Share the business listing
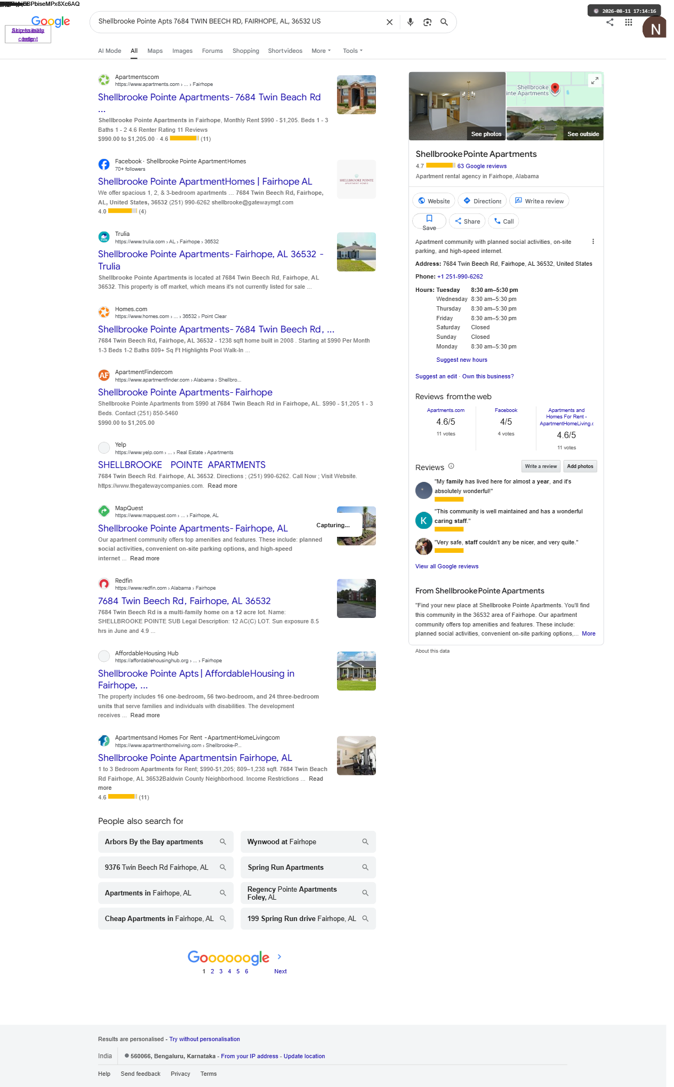The image size is (674, 1087). (x=467, y=221)
